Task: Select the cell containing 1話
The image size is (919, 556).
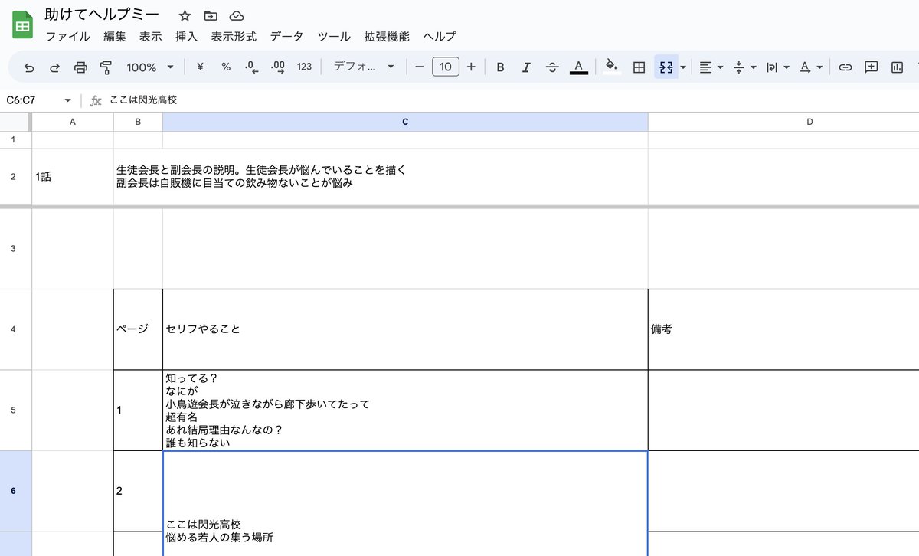Action: [73, 177]
